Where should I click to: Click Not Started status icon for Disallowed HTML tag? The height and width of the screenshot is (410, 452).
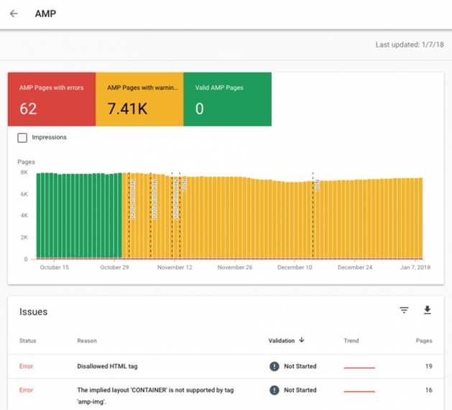click(x=274, y=366)
